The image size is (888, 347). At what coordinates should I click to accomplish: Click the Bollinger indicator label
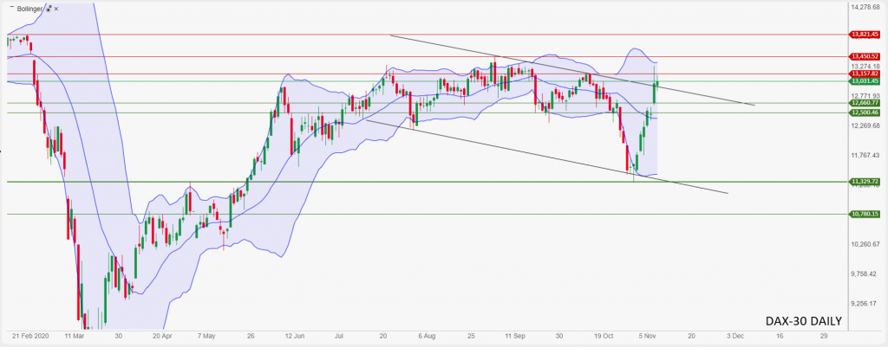click(x=29, y=9)
